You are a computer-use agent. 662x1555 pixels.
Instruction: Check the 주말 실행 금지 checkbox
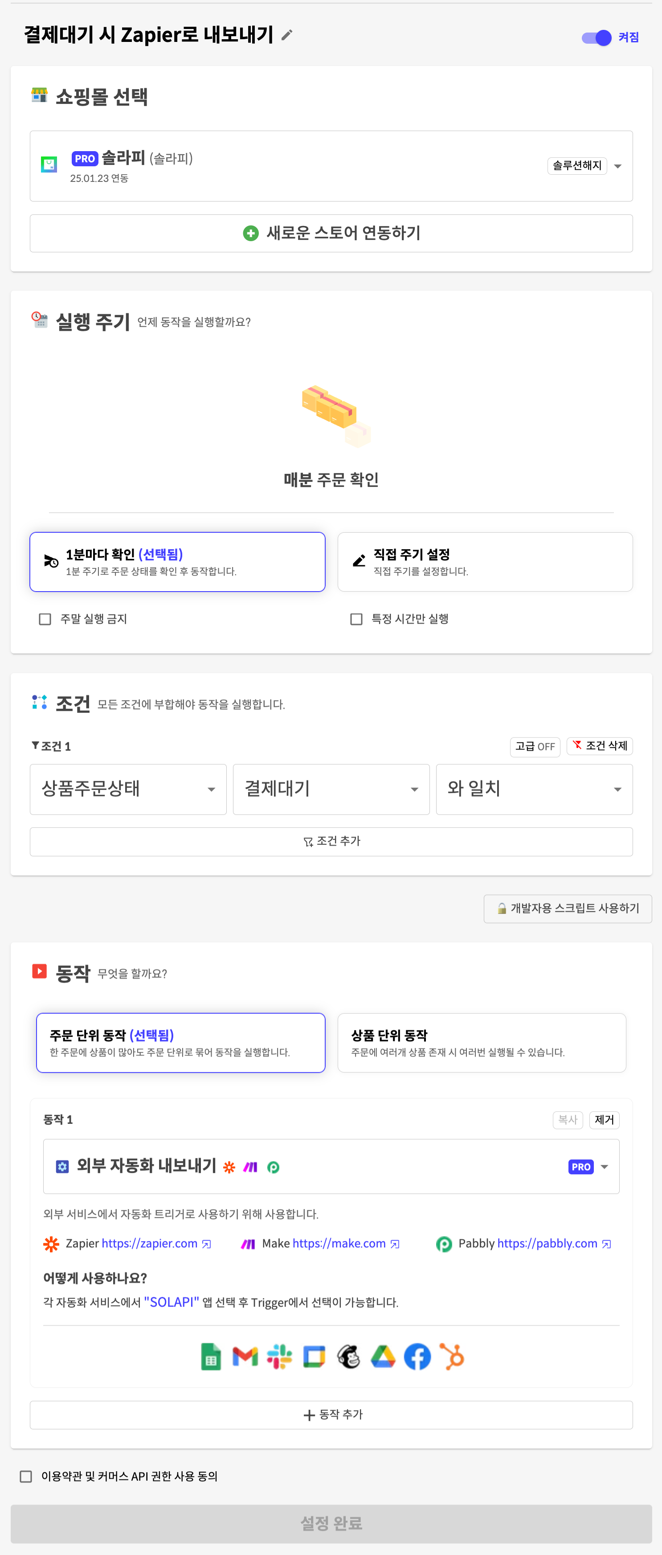click(x=45, y=619)
